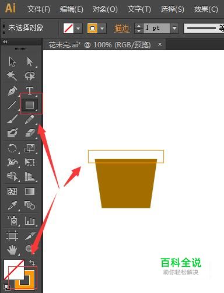Viewport: 224px width, 293px height.
Task: Select the Gradient tool
Action: [30, 191]
